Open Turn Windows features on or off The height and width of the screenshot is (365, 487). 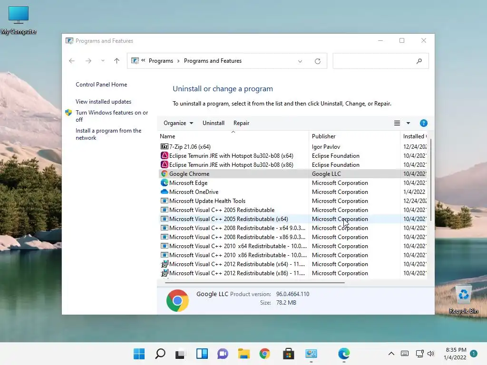pyautogui.click(x=112, y=116)
